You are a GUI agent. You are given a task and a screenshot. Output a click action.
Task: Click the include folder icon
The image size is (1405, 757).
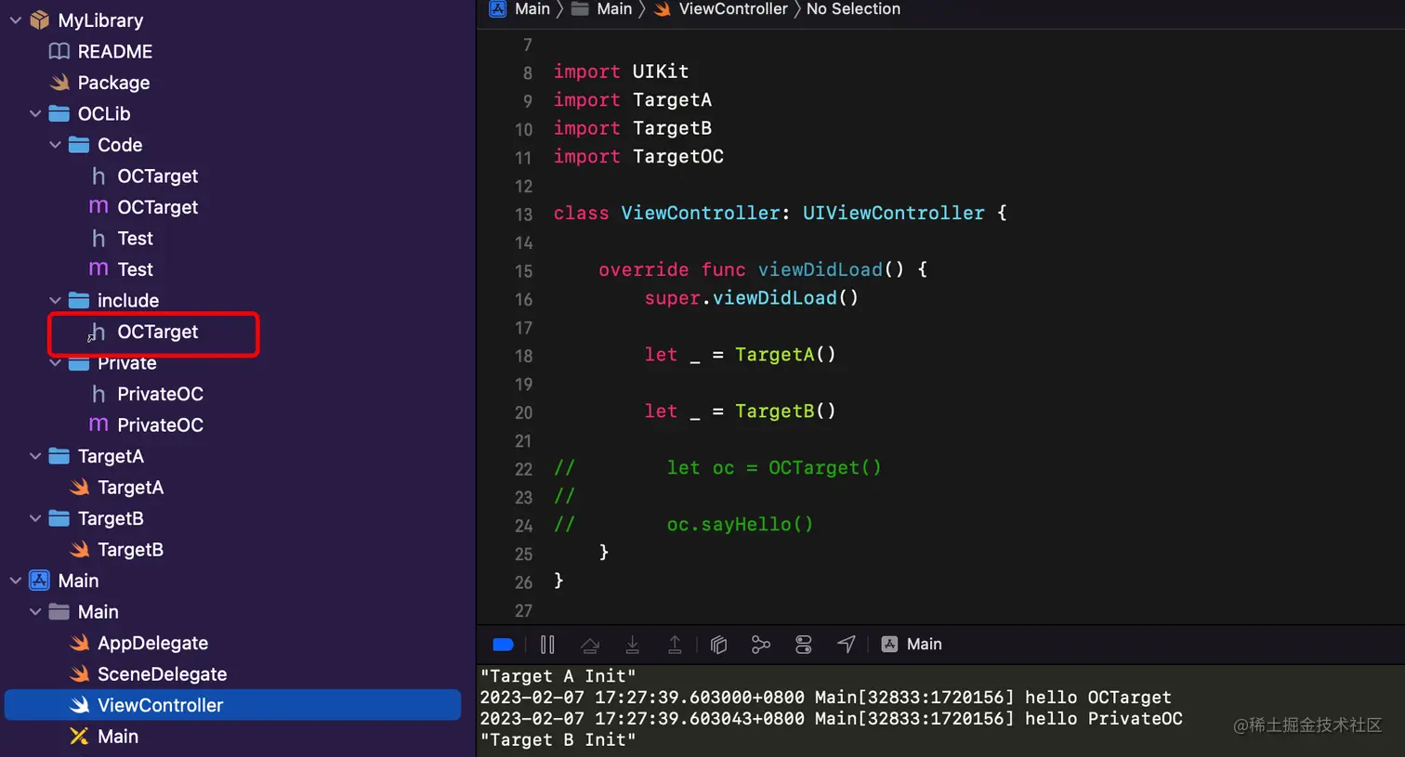(x=79, y=301)
